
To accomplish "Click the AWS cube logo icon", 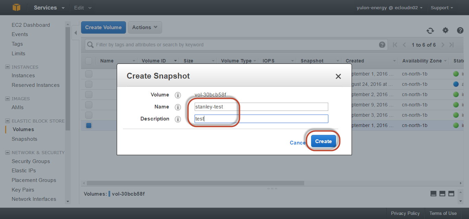I will 16,8.
